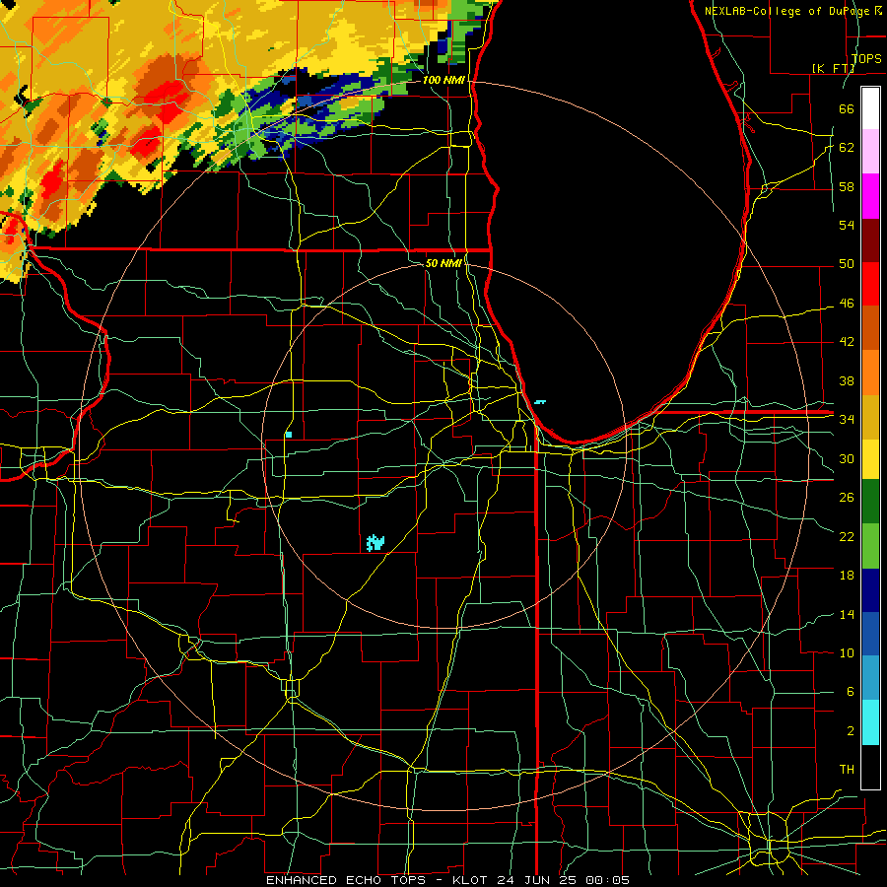Click the dark green legend swatch
Image resolution: width=887 pixels, height=887 pixels.
(x=870, y=503)
